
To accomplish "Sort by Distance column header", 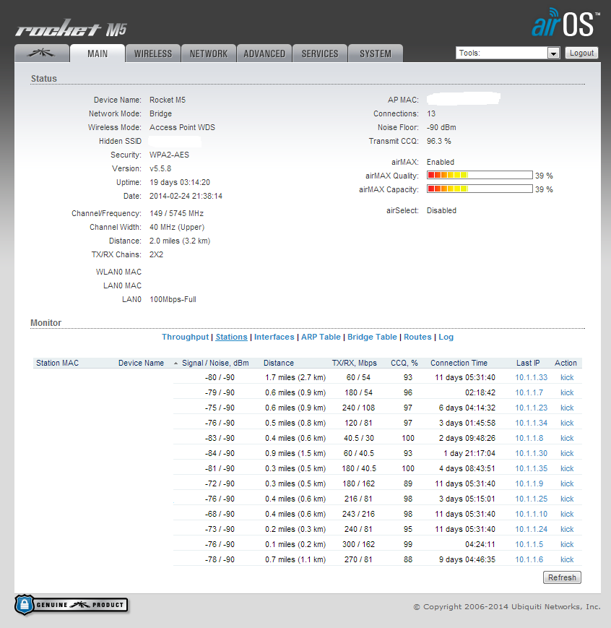I will pyautogui.click(x=279, y=363).
